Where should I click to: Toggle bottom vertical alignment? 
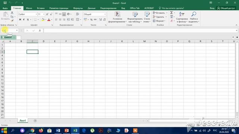point(64,14)
